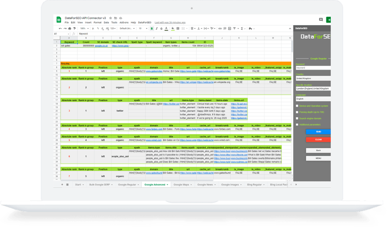Toggle strikethrough formatting
387x227 pixels.
coord(161,29)
